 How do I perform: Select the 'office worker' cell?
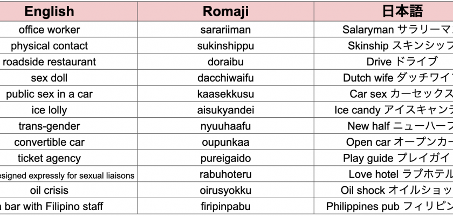pyautogui.click(x=49, y=30)
